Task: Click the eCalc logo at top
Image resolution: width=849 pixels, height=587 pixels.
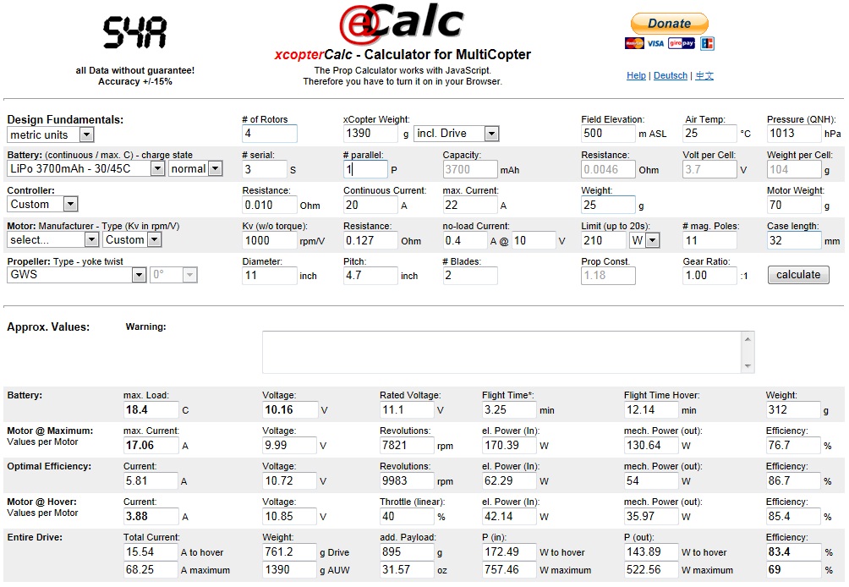Action: [402, 25]
